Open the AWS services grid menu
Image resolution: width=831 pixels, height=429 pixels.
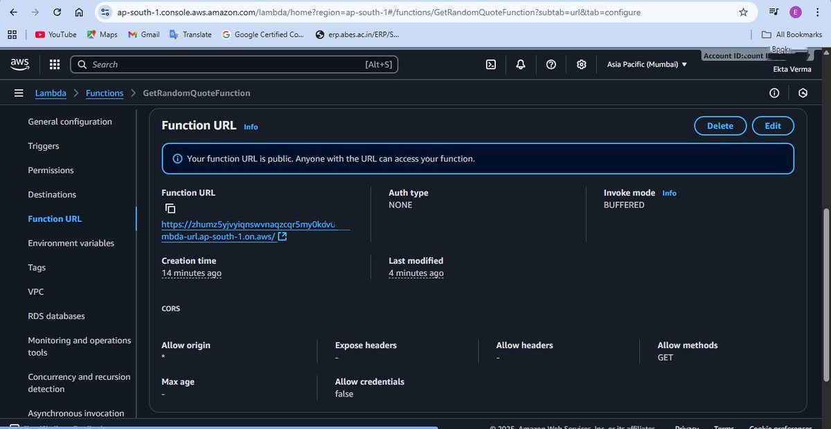click(55, 64)
